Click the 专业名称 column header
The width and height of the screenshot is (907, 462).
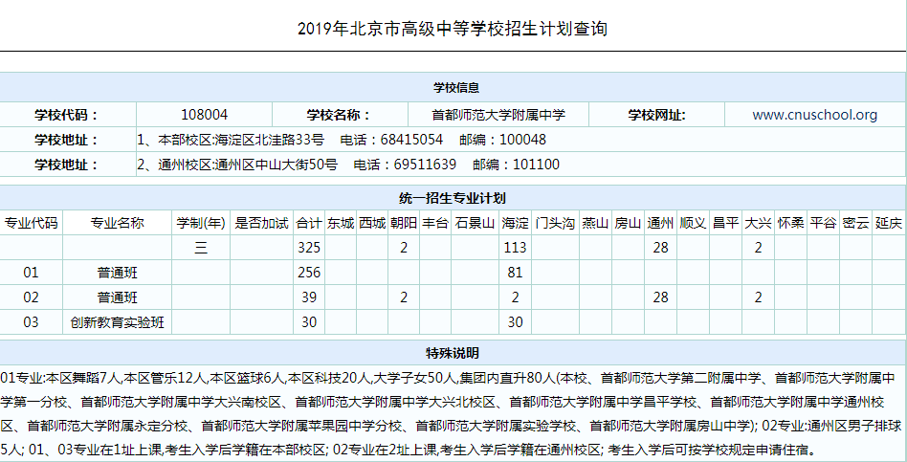118,223
